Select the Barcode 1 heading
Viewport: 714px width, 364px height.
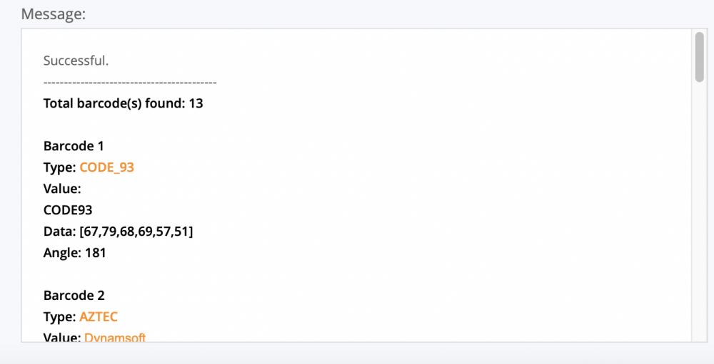pos(74,146)
